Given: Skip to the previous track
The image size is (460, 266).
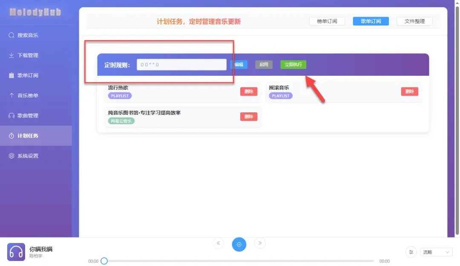Looking at the screenshot, I should [218, 243].
